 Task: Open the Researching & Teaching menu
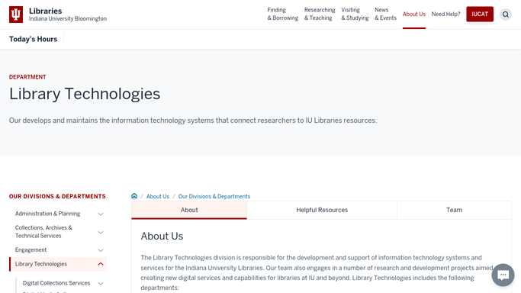[320, 14]
